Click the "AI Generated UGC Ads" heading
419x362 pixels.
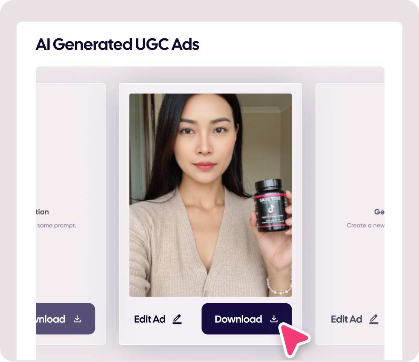click(117, 44)
